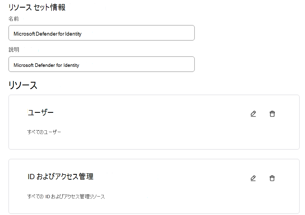Click inside the 説明 input field
Viewport: 305px width, 215px height.
click(x=101, y=64)
